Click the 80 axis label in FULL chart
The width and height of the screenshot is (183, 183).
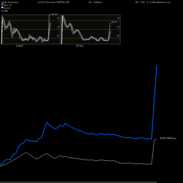[118, 18]
